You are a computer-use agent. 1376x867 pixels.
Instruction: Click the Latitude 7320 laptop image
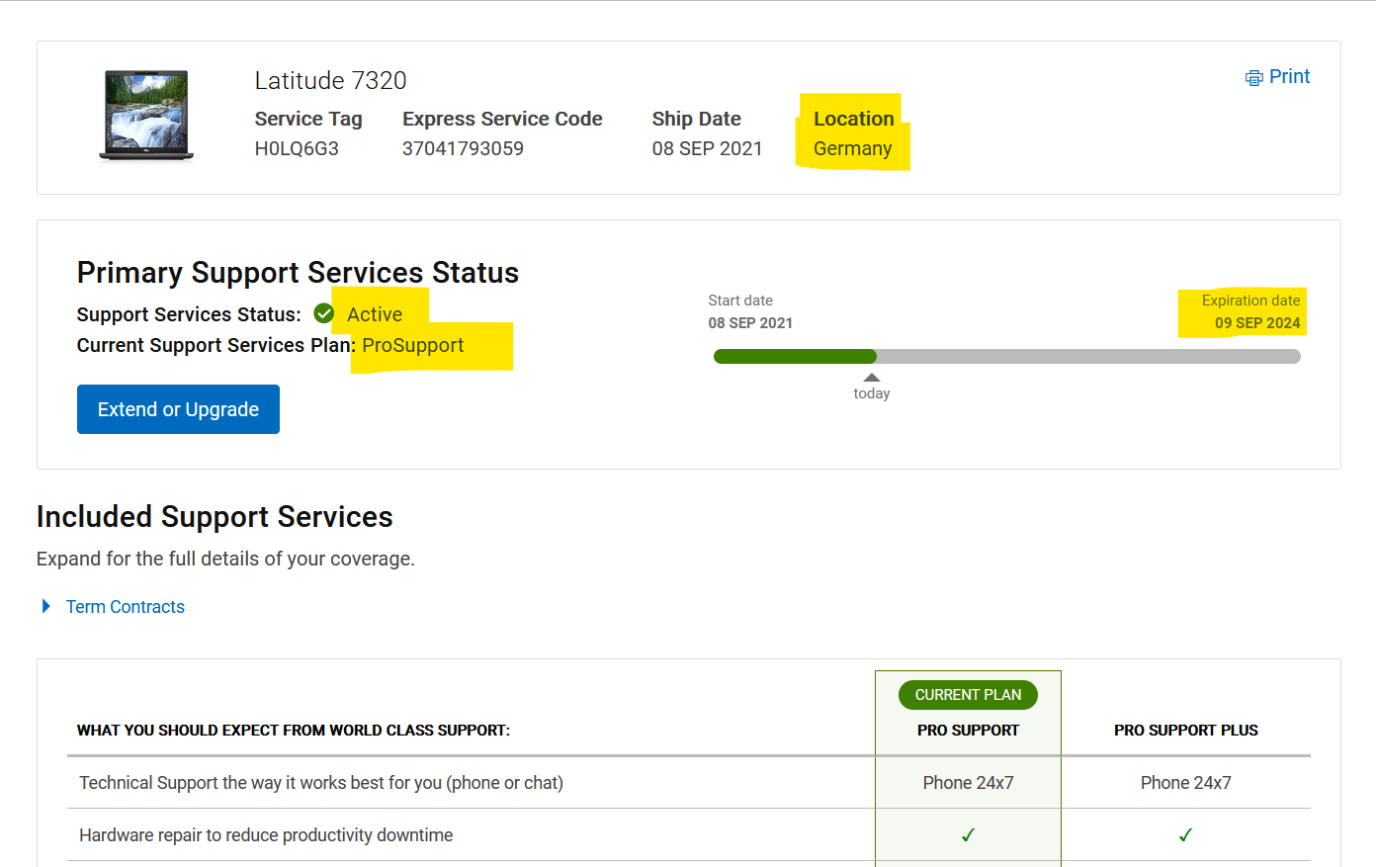[146, 115]
